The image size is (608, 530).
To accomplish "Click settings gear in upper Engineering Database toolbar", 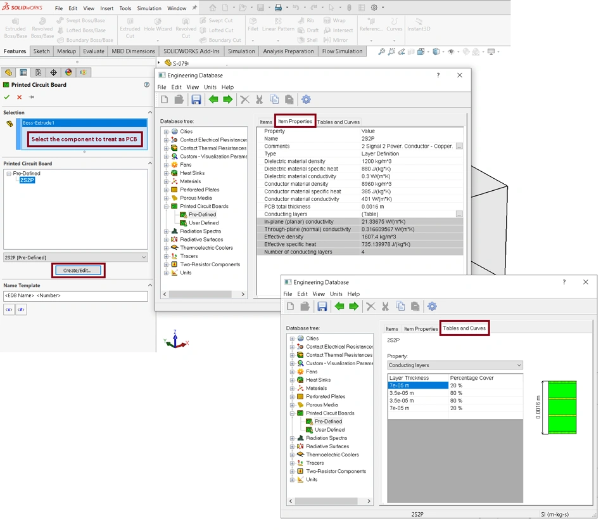I will pyautogui.click(x=306, y=100).
